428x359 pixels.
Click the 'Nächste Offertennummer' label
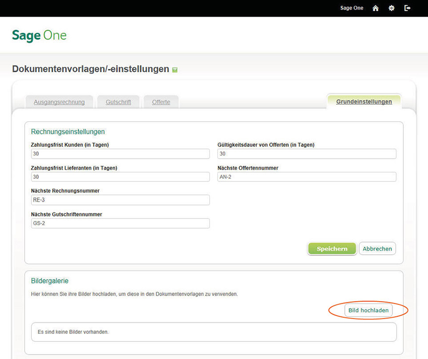(x=248, y=168)
